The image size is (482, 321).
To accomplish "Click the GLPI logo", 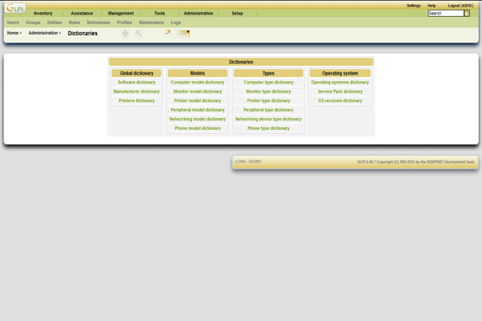I will click(13, 9).
